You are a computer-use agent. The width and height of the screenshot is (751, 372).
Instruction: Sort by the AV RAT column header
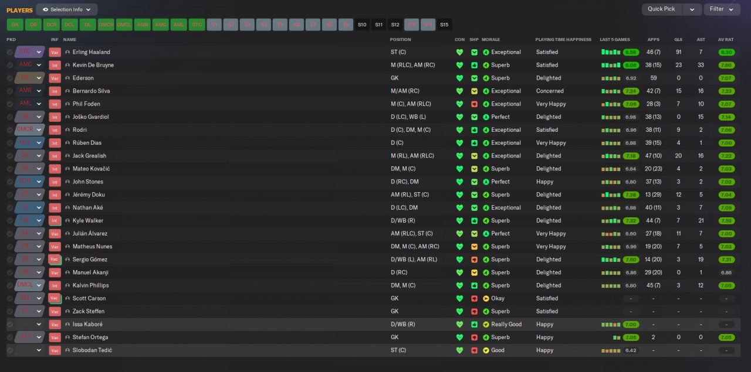726,40
